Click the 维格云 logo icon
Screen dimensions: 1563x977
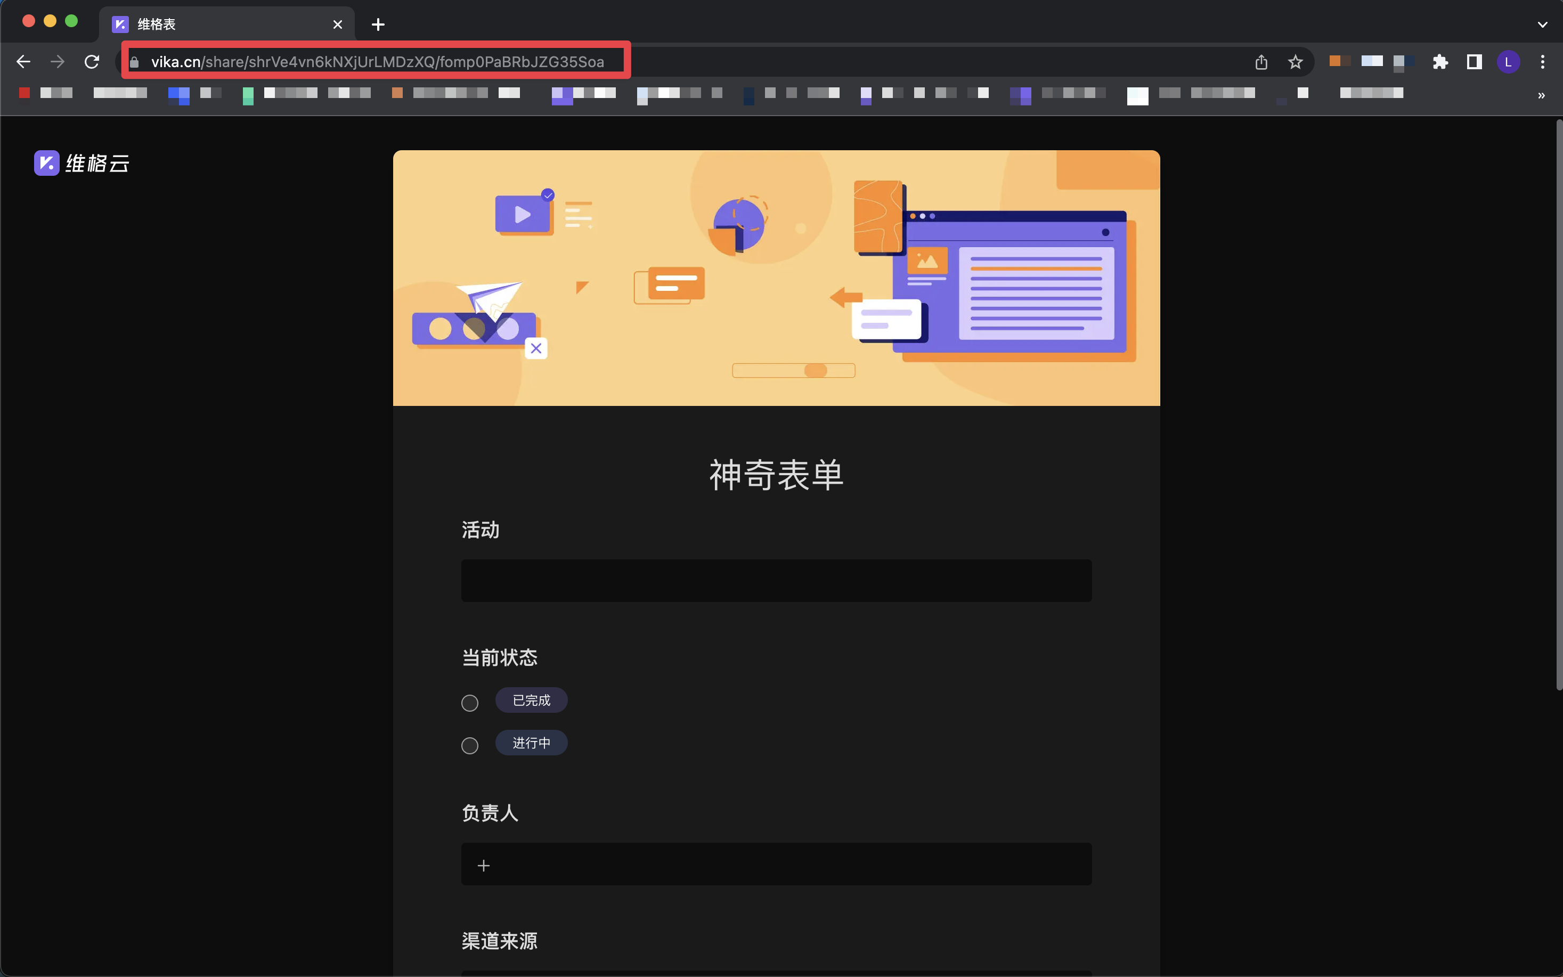coord(46,163)
